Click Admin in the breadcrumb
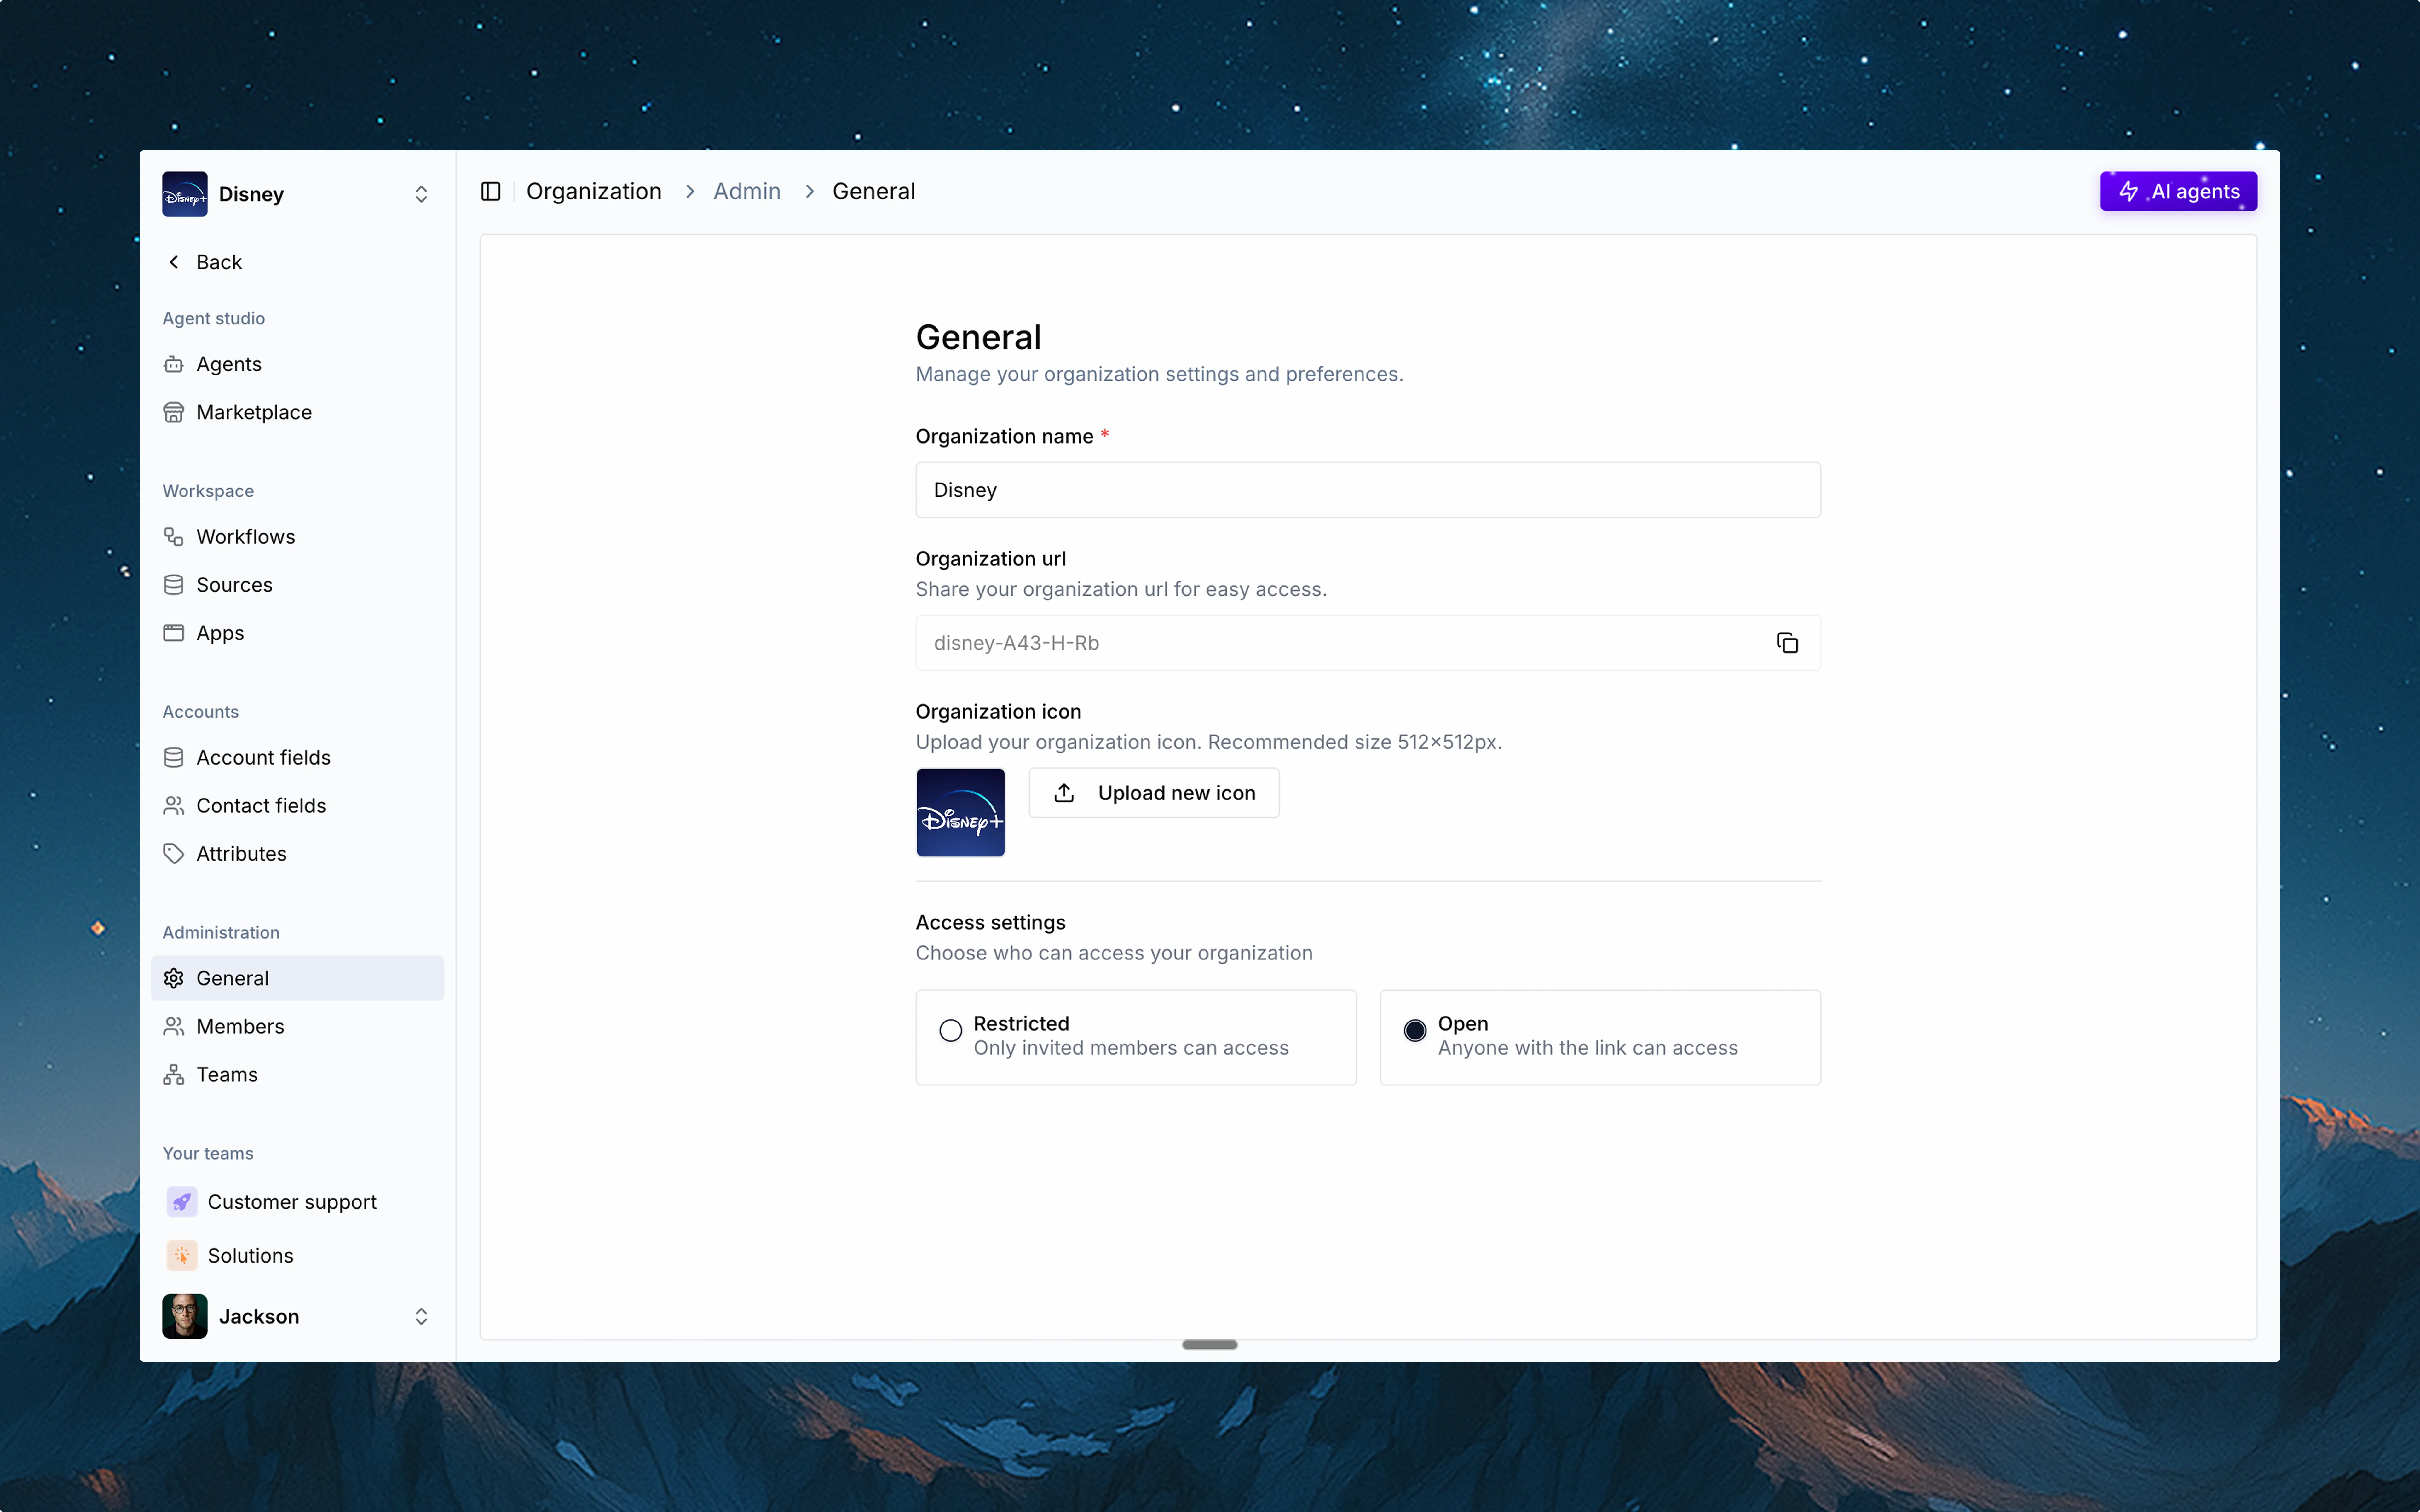 [x=747, y=191]
